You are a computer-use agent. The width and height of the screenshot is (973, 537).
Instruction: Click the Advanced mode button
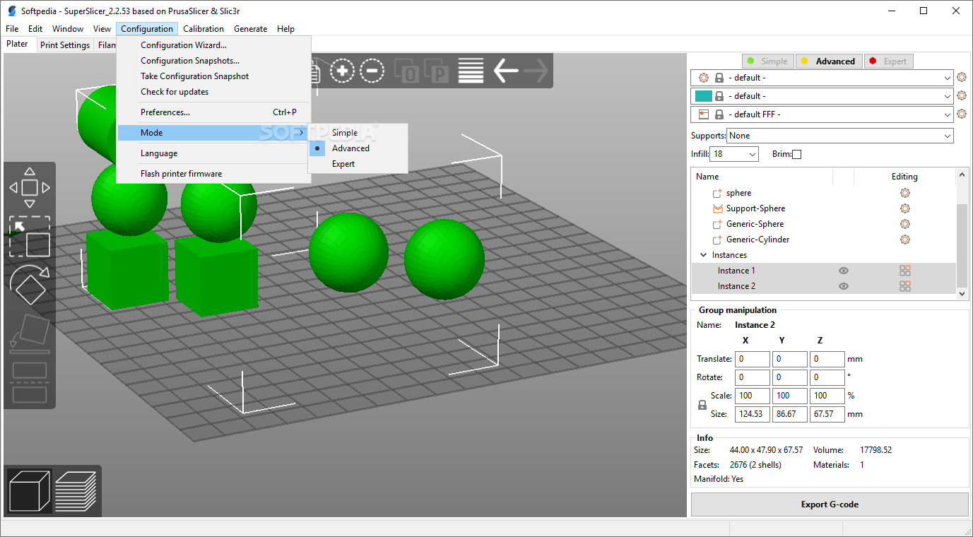click(x=829, y=61)
